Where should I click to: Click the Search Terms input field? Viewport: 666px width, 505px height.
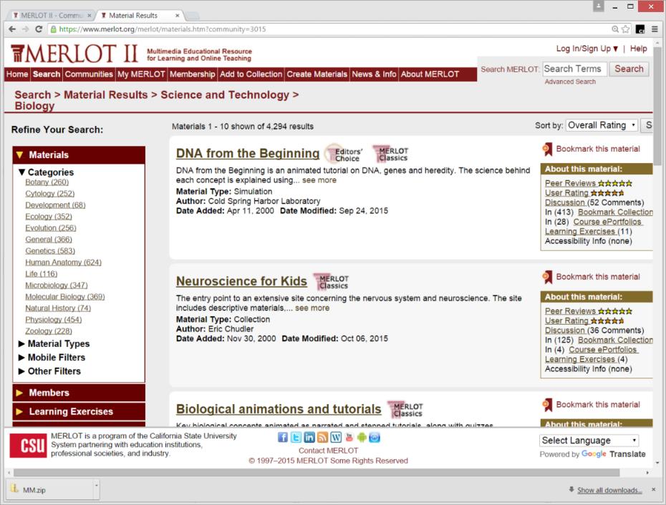coord(574,69)
